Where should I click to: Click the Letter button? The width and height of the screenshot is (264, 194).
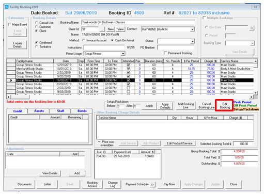click(x=47, y=184)
